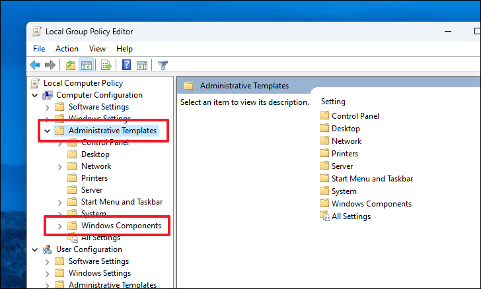
Task: Expand Software Settings under User Configuration
Action: pyautogui.click(x=48, y=262)
